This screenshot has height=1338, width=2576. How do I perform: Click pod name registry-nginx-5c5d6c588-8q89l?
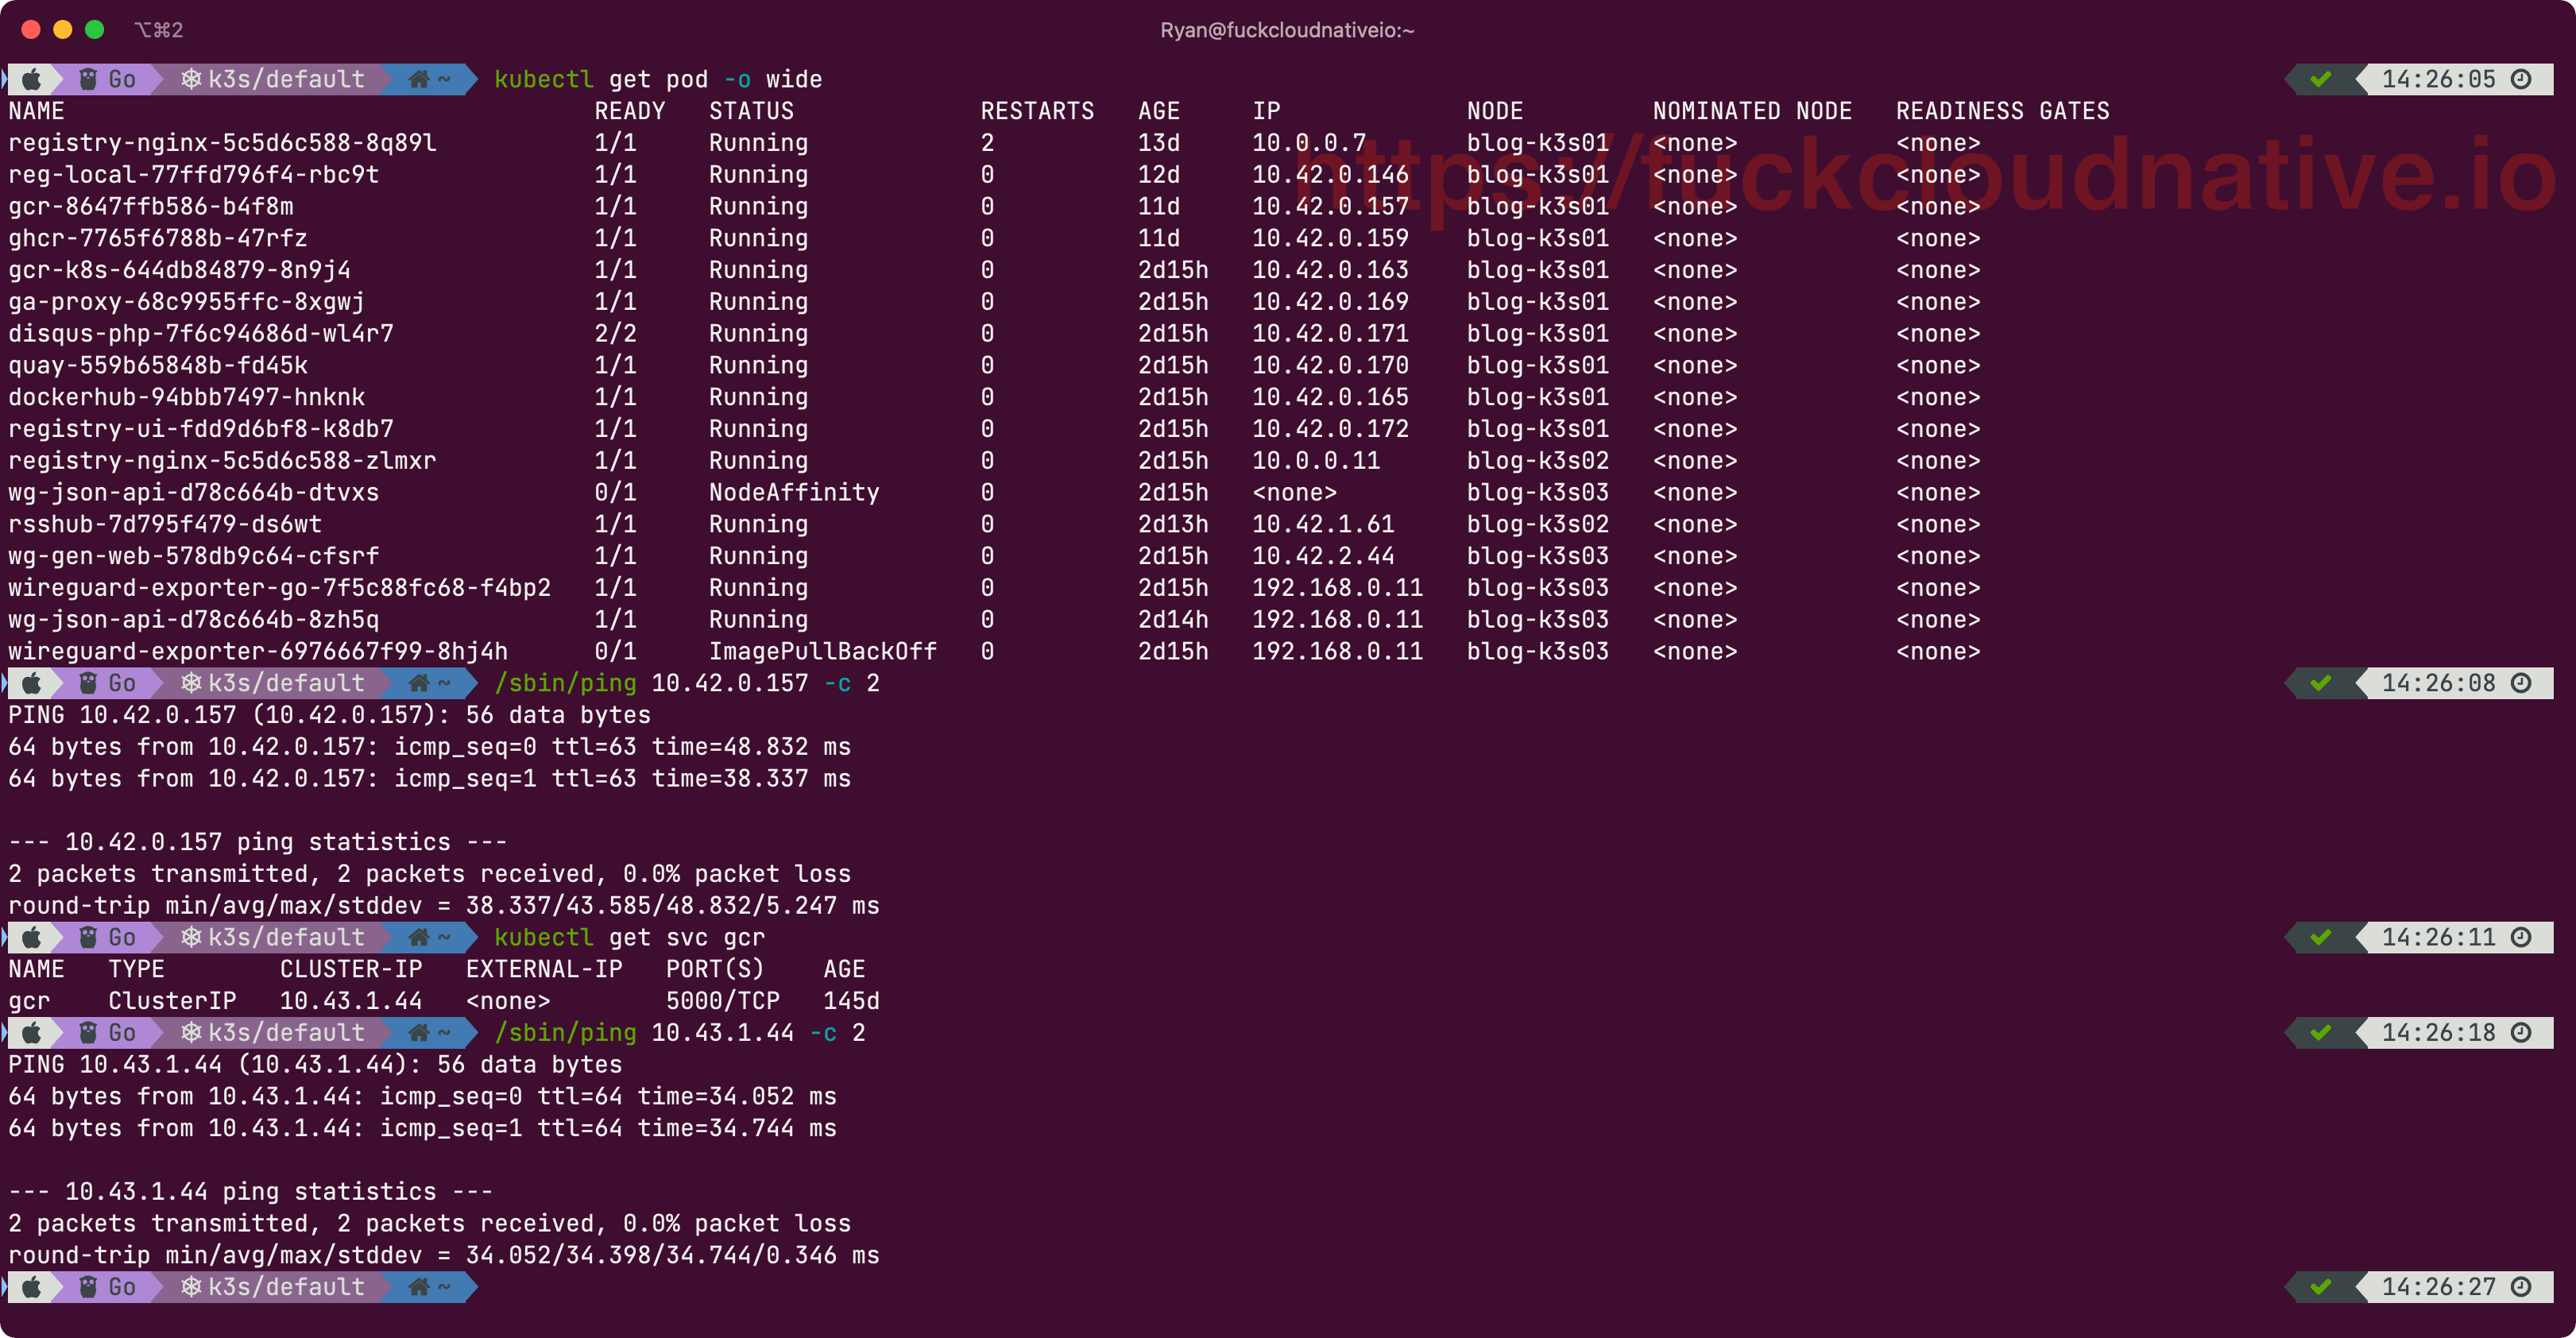pyautogui.click(x=222, y=143)
